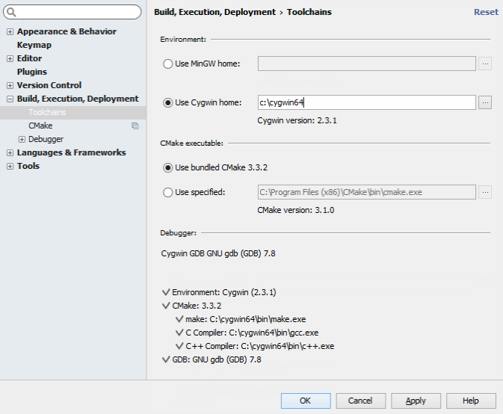Choose Use bundled CMake 3.3.2 option
503x414 pixels.
pyautogui.click(x=167, y=167)
